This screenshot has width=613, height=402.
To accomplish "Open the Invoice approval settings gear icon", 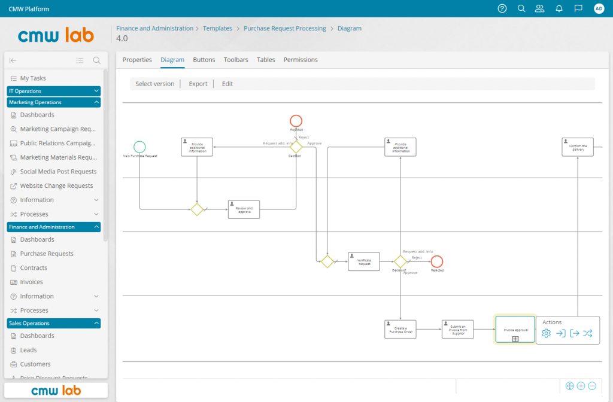I will pos(546,333).
